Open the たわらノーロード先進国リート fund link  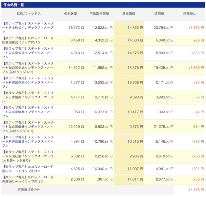28,179
